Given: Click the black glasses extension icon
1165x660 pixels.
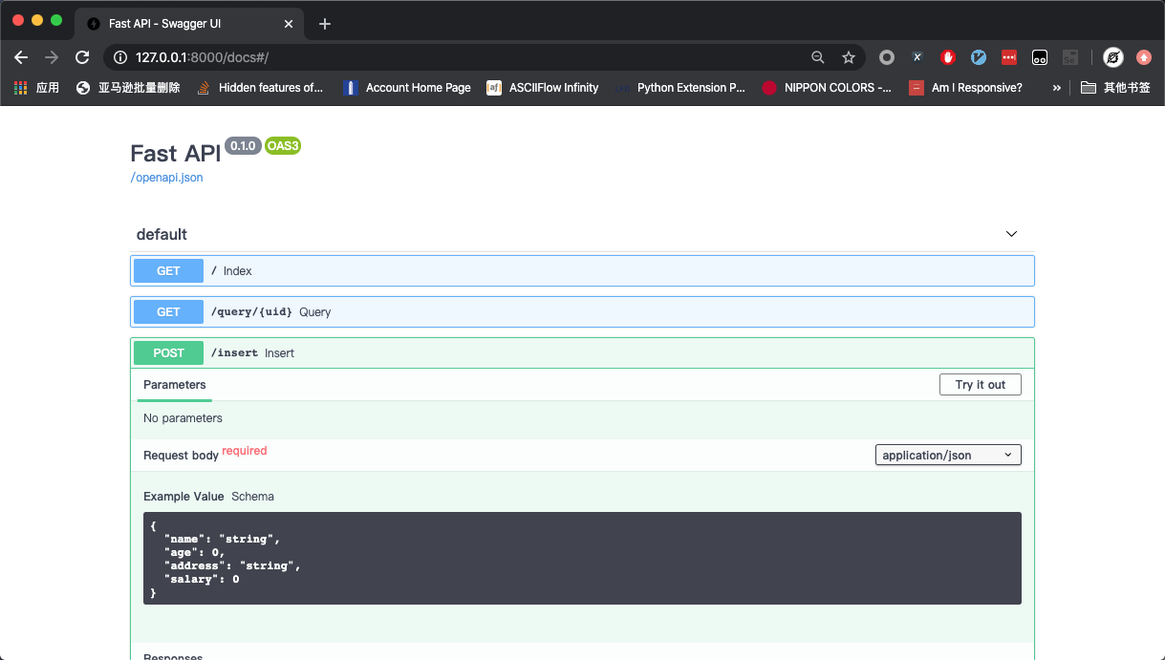Looking at the screenshot, I should (1040, 57).
